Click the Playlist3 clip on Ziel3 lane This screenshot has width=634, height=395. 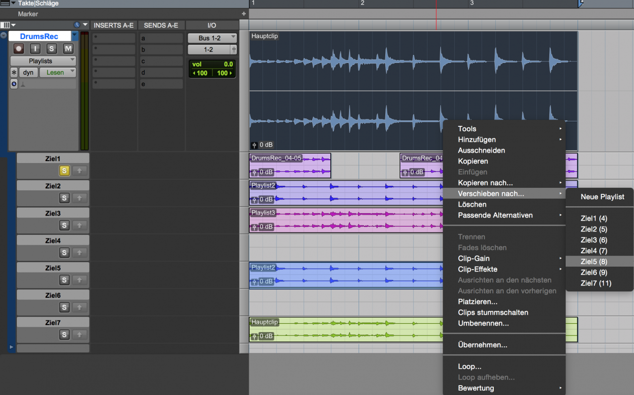click(x=347, y=220)
